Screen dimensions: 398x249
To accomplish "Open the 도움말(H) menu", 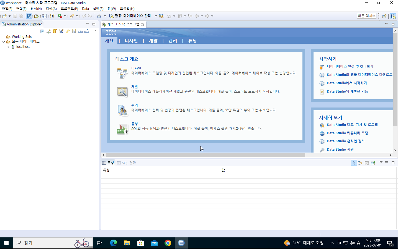I will pos(127,9).
